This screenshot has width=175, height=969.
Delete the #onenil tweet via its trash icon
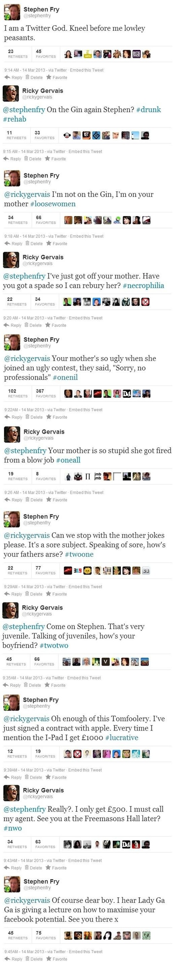click(x=27, y=417)
